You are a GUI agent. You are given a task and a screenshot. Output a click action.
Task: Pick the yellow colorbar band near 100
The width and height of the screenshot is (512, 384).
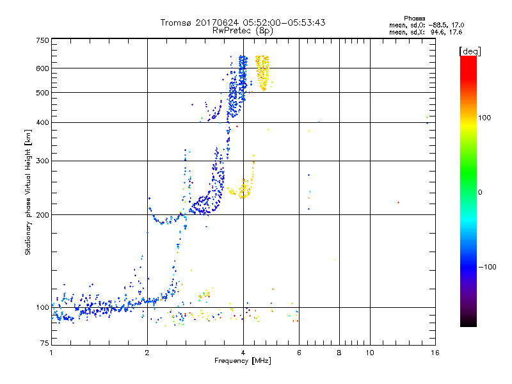(x=468, y=118)
